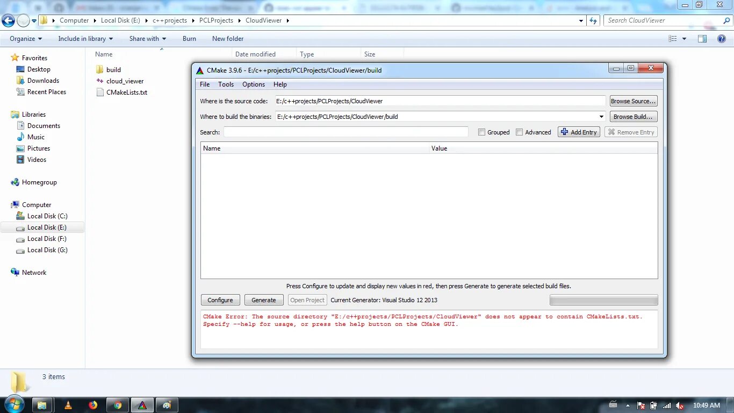The image size is (734, 413).
Task: Click the PCLProjects breadcrumb in address bar
Action: 216,20
